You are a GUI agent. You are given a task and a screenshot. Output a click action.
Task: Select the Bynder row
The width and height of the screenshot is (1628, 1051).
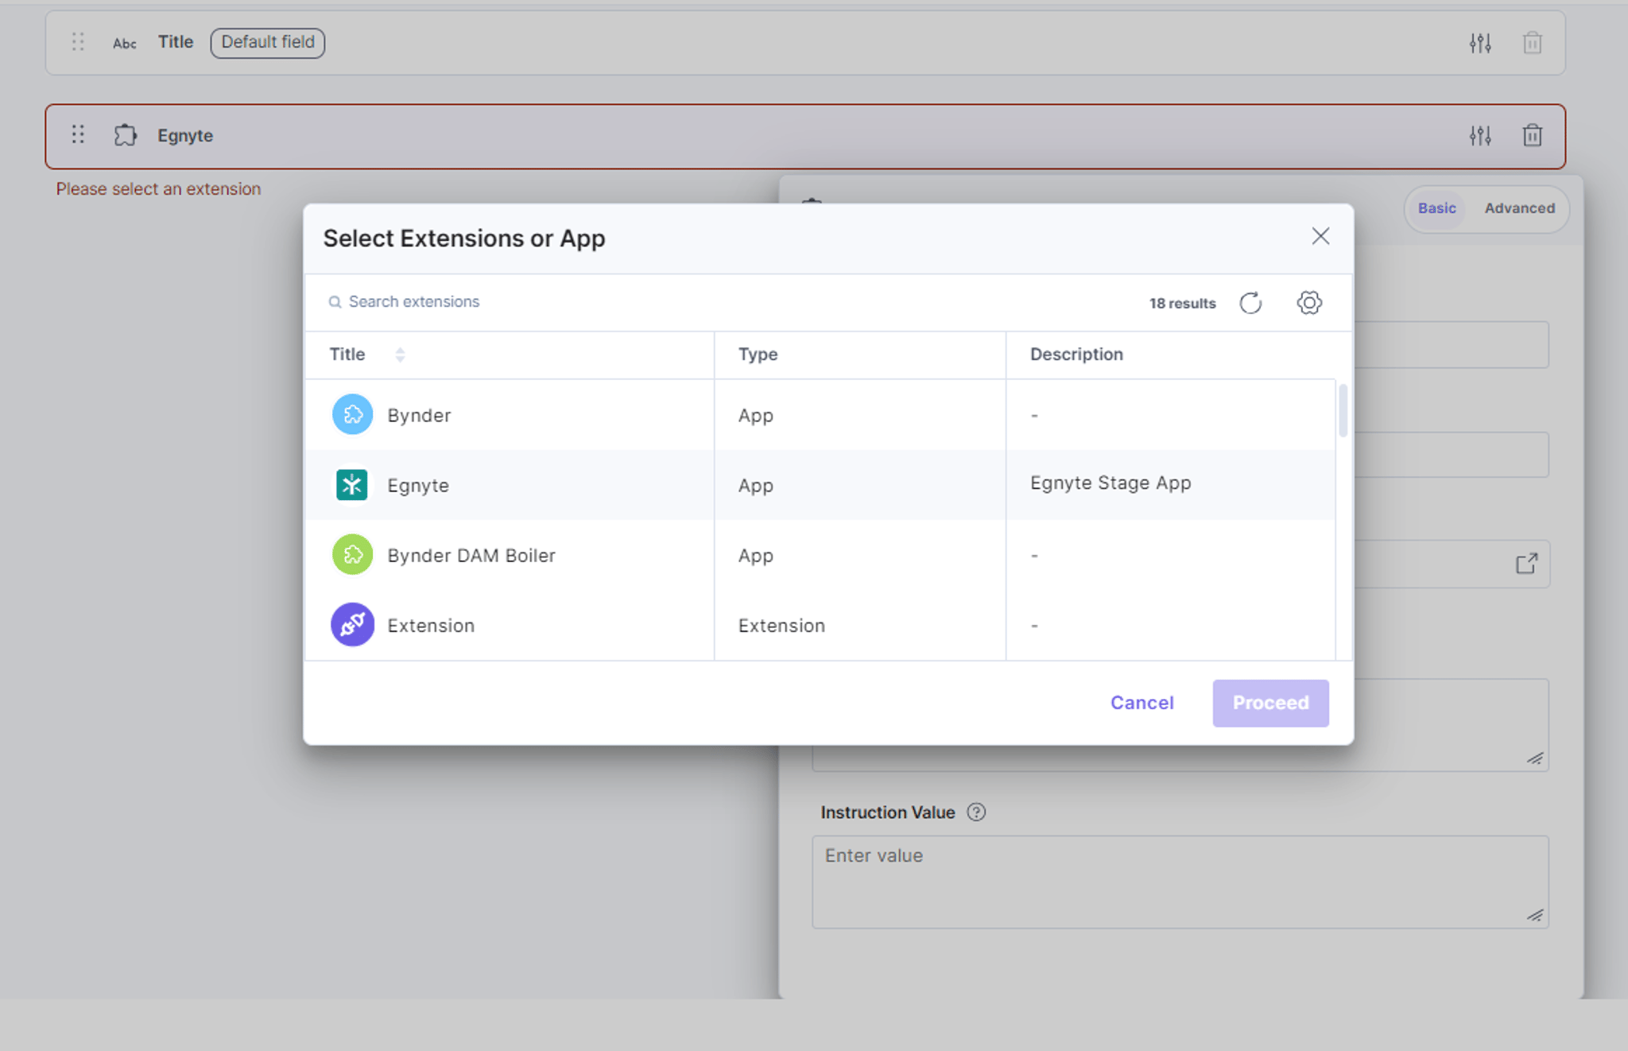pyautogui.click(x=820, y=415)
